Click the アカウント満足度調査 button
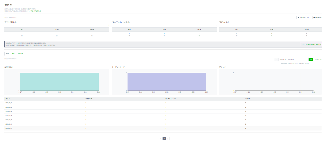Screen dimensions: 322x151 (311, 44)
